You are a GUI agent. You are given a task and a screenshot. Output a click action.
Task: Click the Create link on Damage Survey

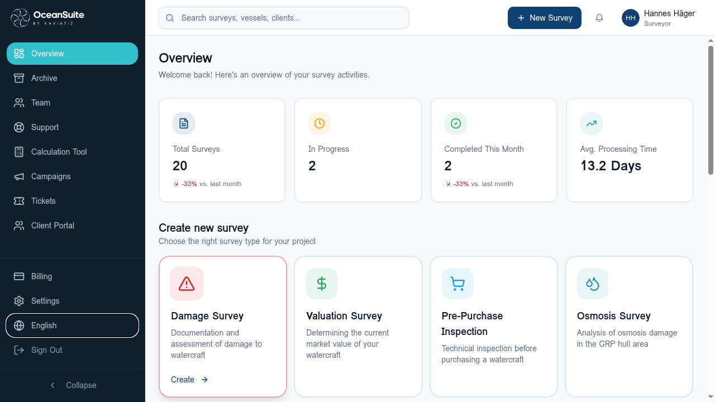tap(189, 380)
